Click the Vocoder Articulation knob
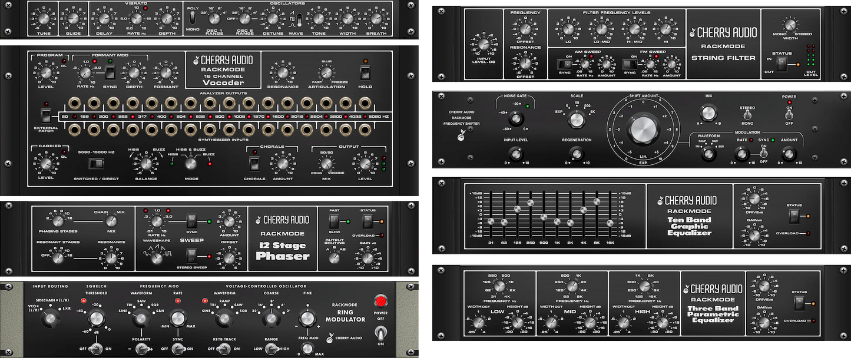Image resolution: width=851 pixels, height=358 pixels. tap(326, 74)
